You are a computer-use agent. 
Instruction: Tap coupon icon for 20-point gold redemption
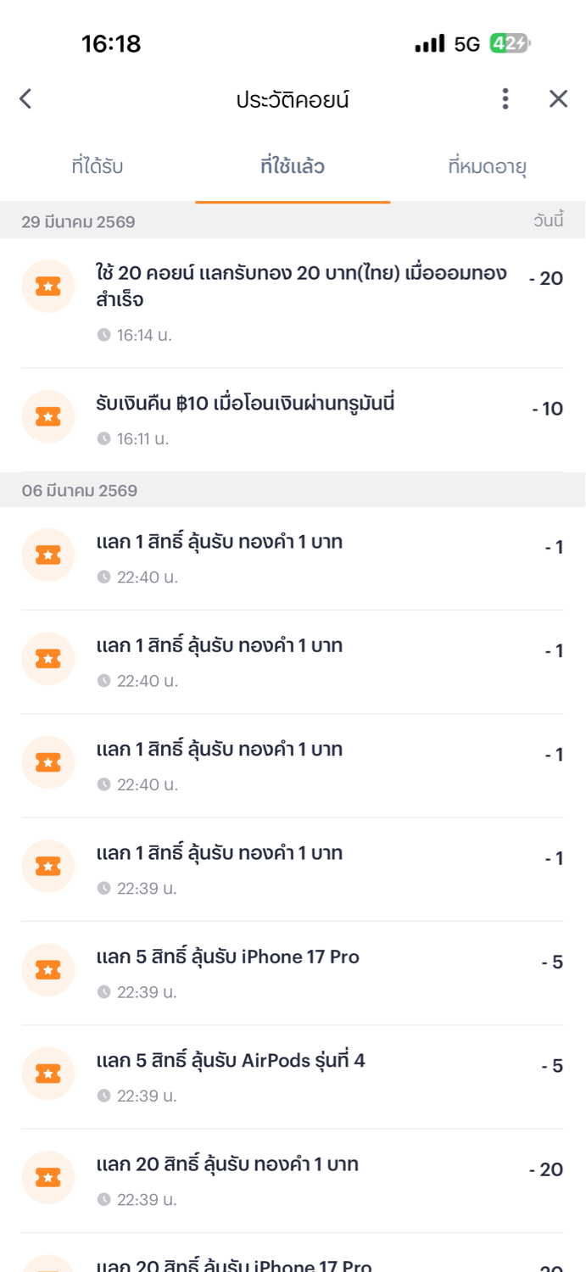[47, 287]
